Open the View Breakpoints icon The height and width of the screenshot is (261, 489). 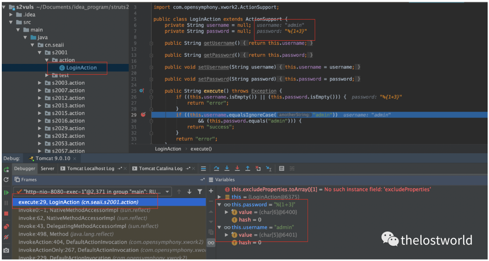(x=6, y=226)
